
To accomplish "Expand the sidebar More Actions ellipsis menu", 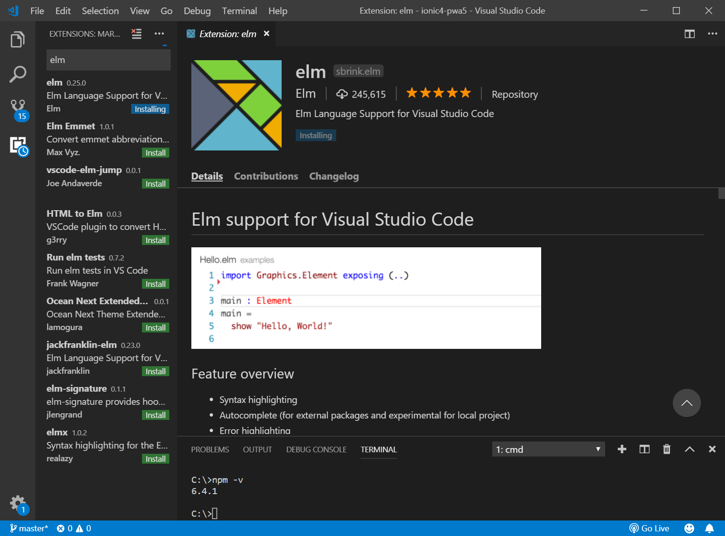I will coord(159,34).
